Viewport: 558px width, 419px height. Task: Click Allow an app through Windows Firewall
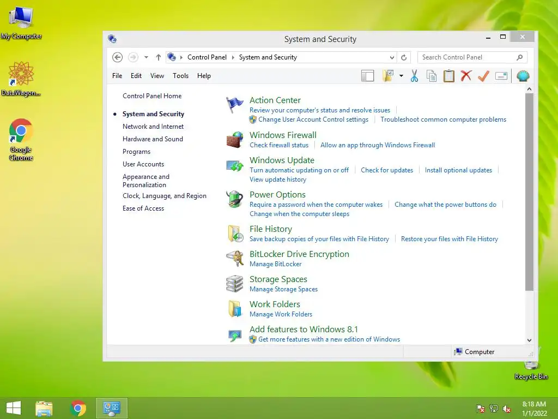pyautogui.click(x=378, y=145)
